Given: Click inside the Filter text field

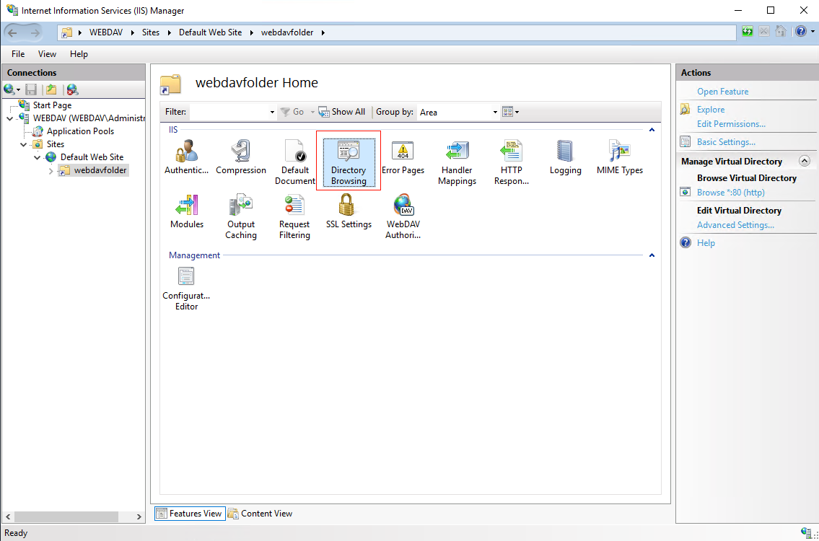Looking at the screenshot, I should point(229,112).
